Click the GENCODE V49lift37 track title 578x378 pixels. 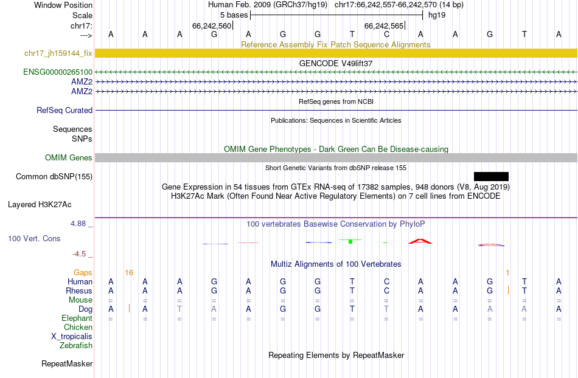(336, 63)
